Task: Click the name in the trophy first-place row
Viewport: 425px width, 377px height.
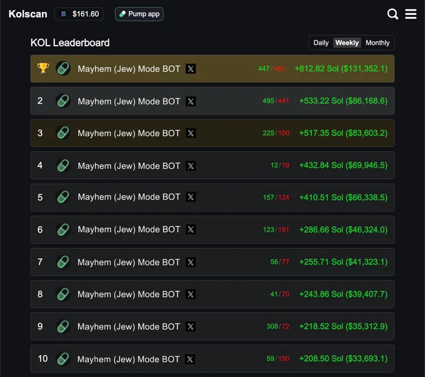Action: click(129, 69)
